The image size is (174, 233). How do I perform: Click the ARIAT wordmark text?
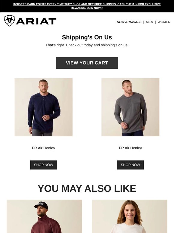pos(36,21)
